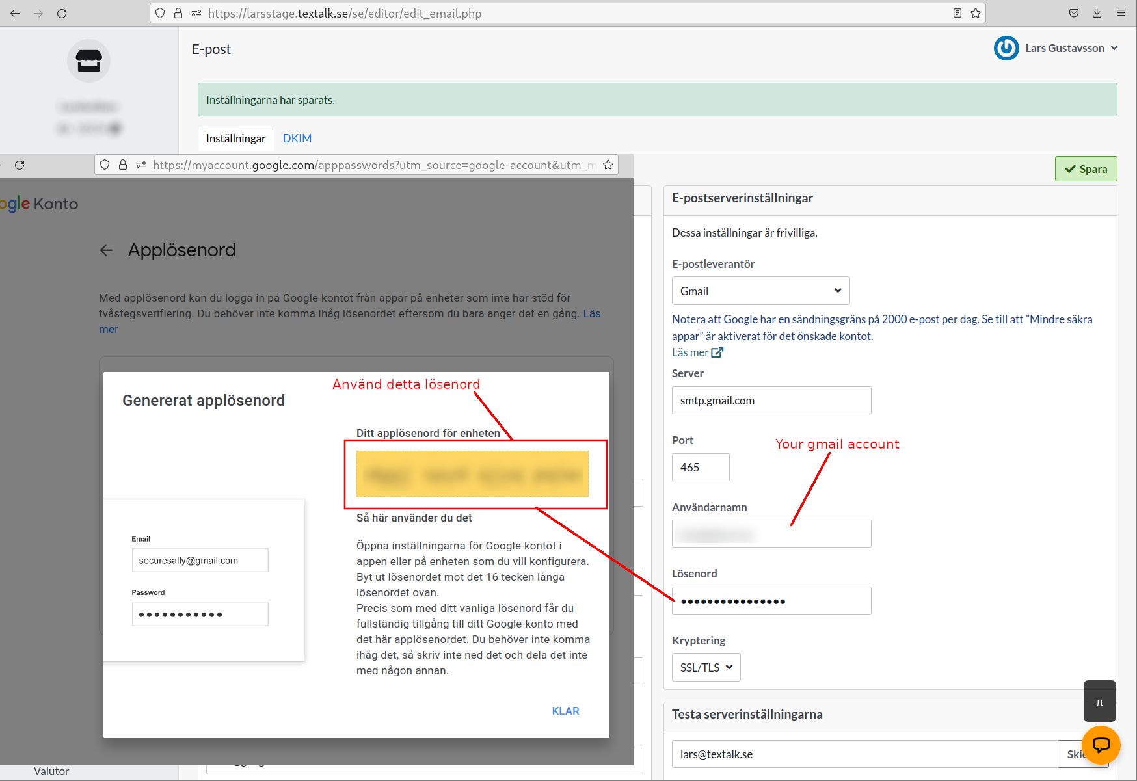The width and height of the screenshot is (1137, 781).
Task: Open the browser downloads panel
Action: pos(1097,13)
